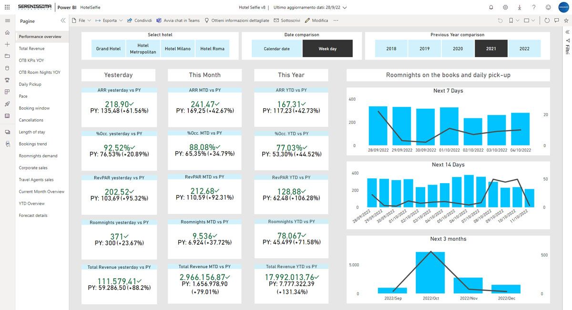This screenshot has height=310, width=572.
Task: Add report to favorites star
Action: [x=566, y=21]
